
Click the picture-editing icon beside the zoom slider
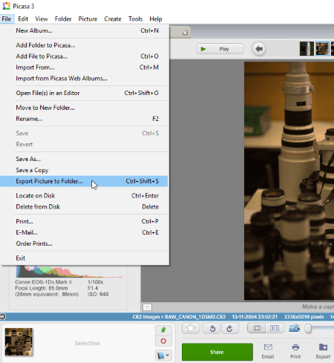[294, 328]
